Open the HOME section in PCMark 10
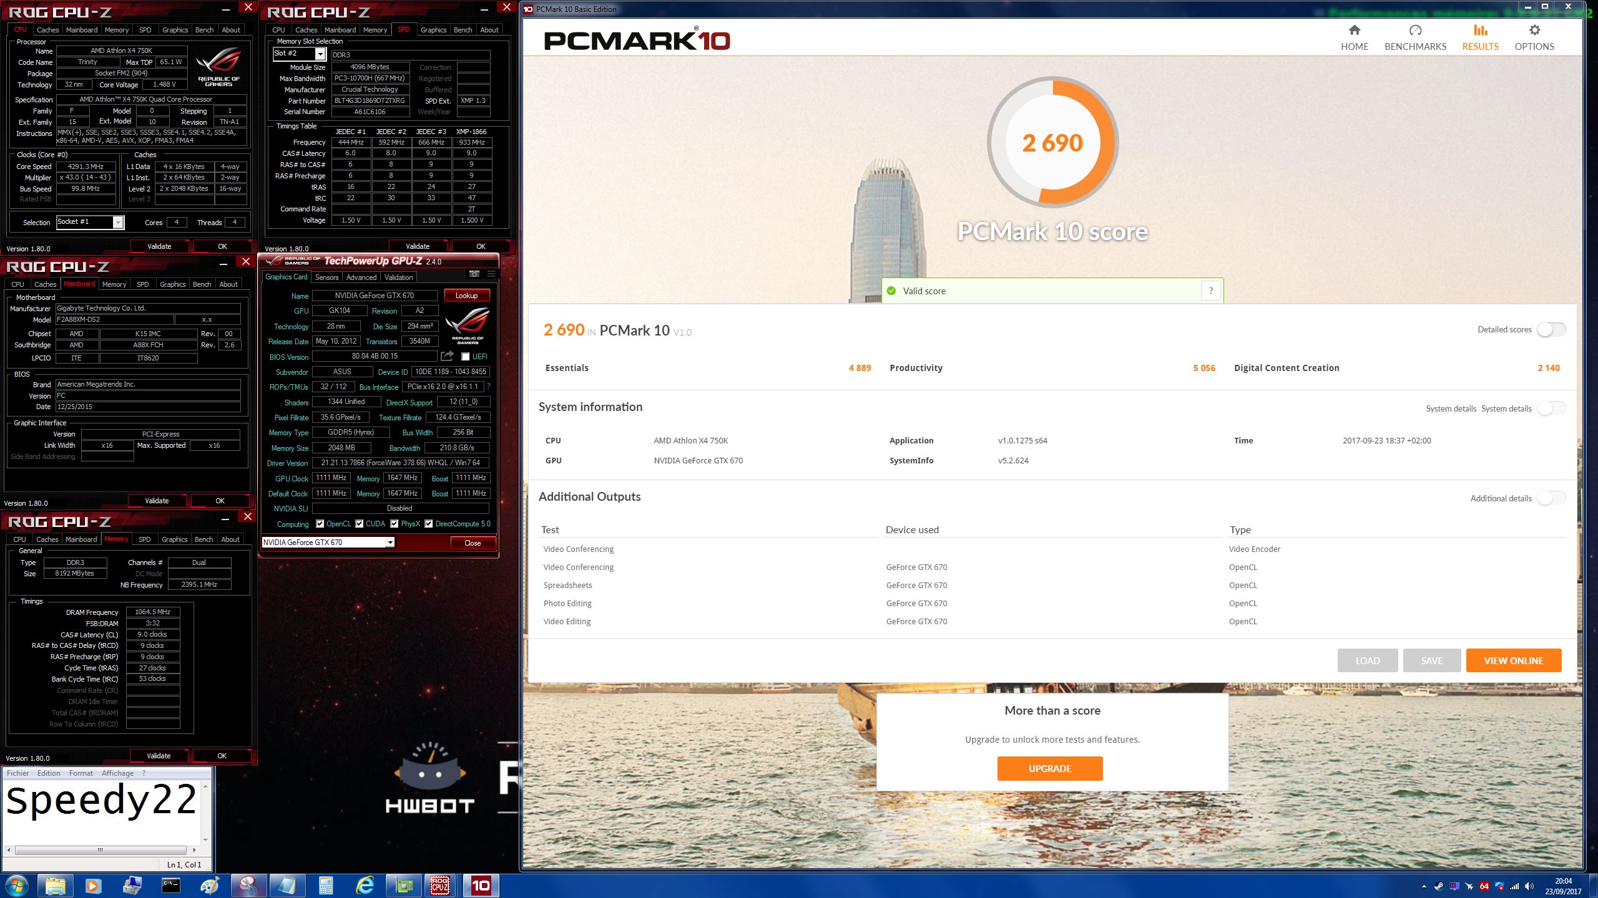The image size is (1598, 898). [x=1354, y=38]
